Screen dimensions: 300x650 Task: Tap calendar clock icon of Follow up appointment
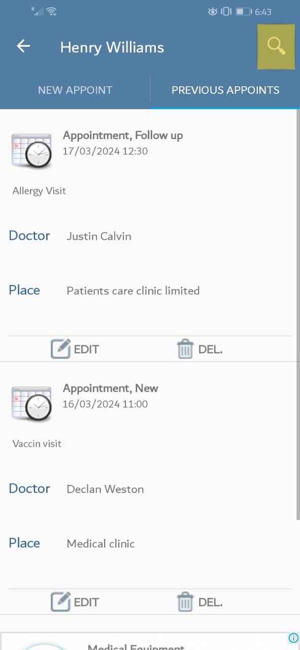tap(31, 150)
